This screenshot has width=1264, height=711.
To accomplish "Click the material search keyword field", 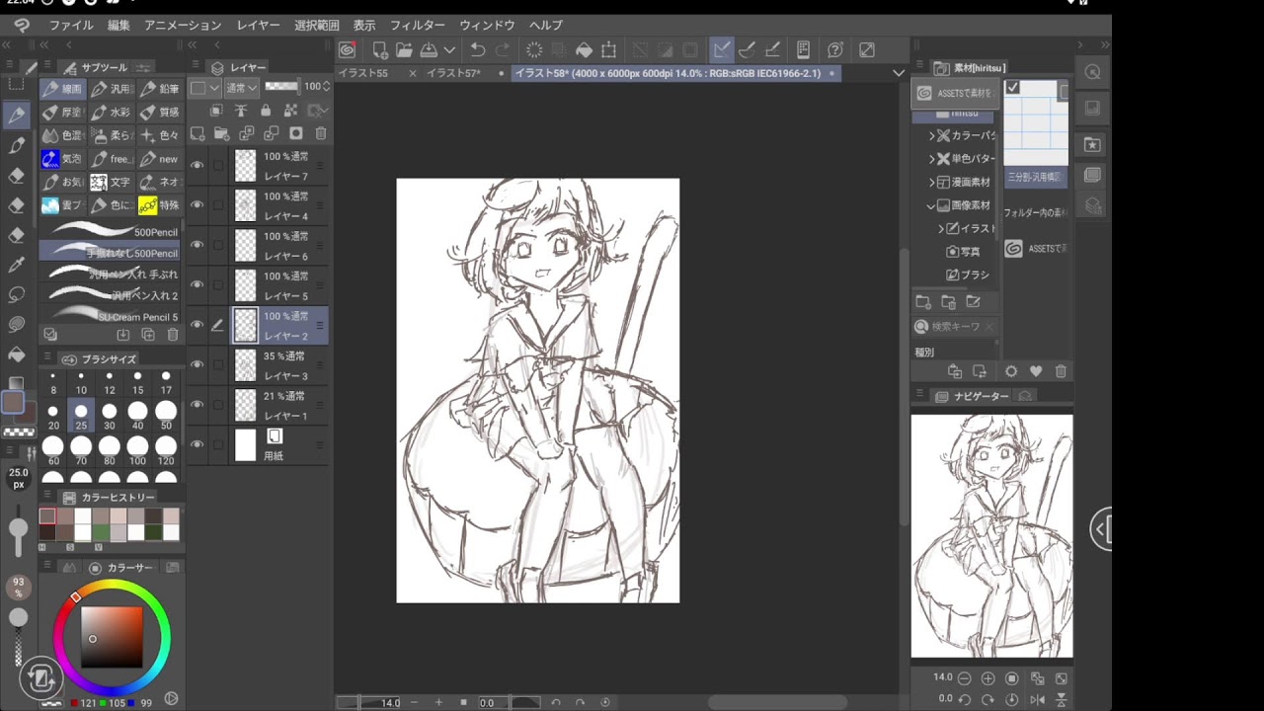I will pyautogui.click(x=954, y=326).
